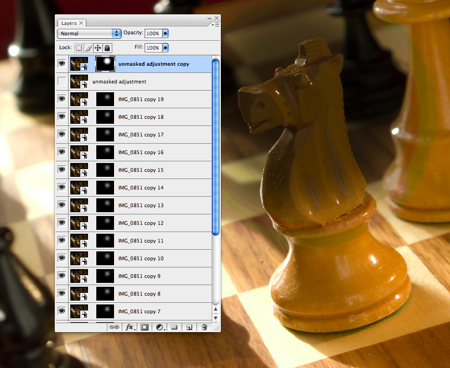Create a new layer
The image size is (450, 368).
click(x=189, y=327)
